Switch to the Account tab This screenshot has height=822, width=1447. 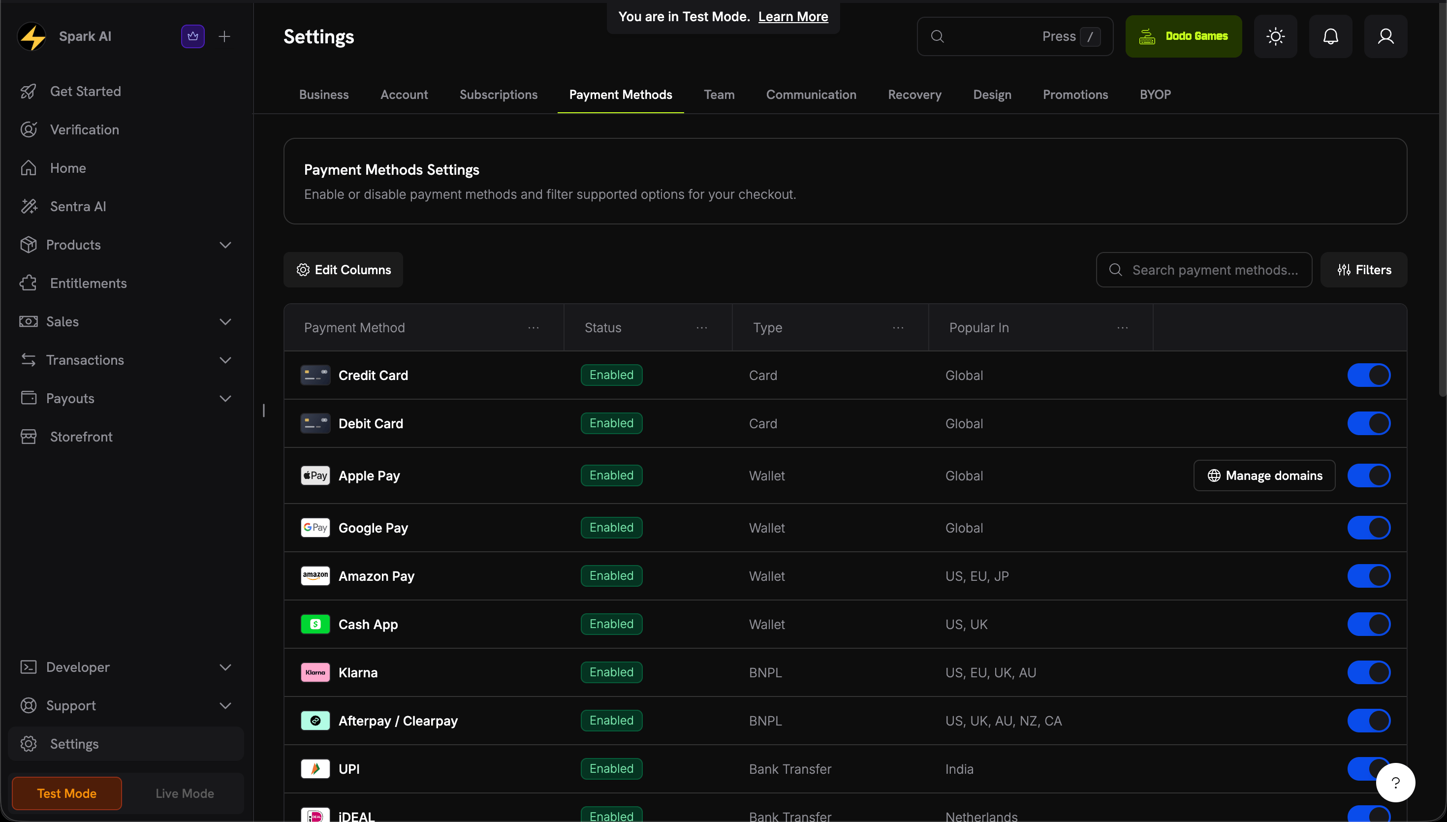pos(404,95)
